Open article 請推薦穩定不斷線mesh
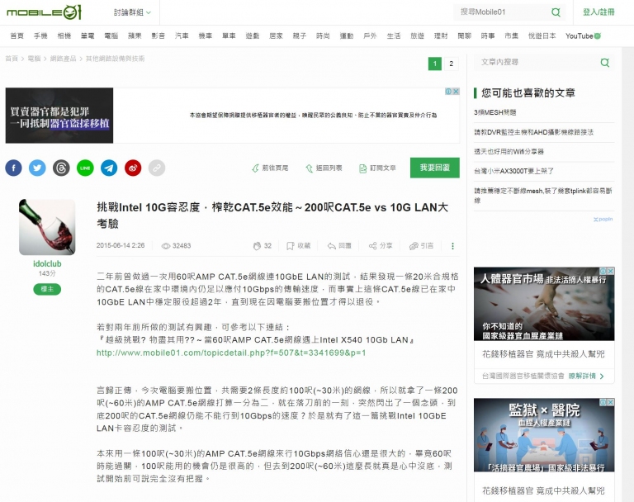The width and height of the screenshot is (634, 502). 543,196
